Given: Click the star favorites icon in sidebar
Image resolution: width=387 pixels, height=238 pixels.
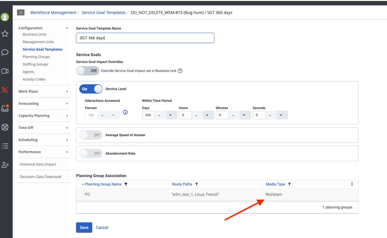Looking at the screenshot, I should pos(5,34).
